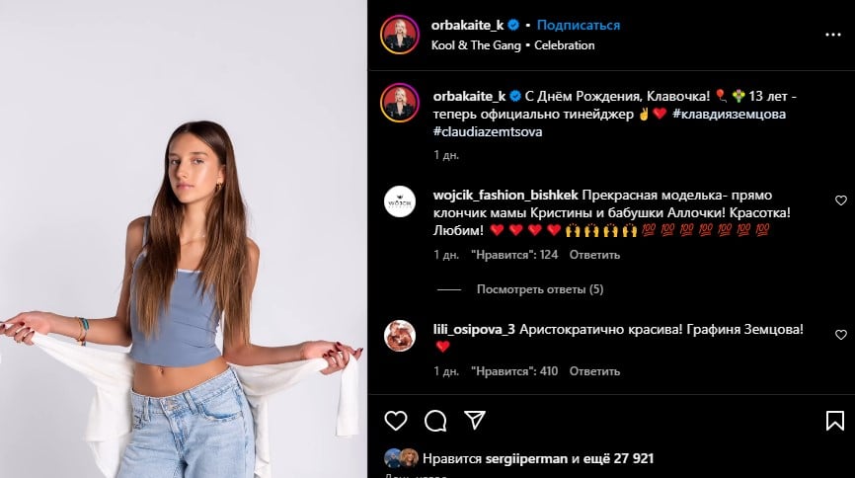The width and height of the screenshot is (855, 478).
Task: Open hashtag #клавдияземцова
Action: tap(729, 114)
